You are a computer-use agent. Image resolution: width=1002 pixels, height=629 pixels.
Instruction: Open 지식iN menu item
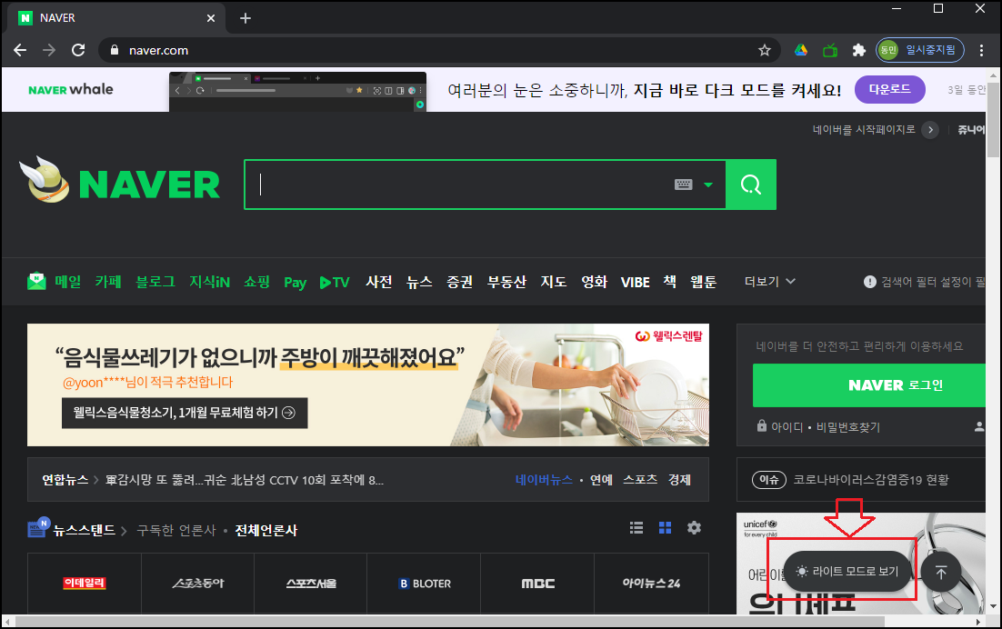pos(210,282)
